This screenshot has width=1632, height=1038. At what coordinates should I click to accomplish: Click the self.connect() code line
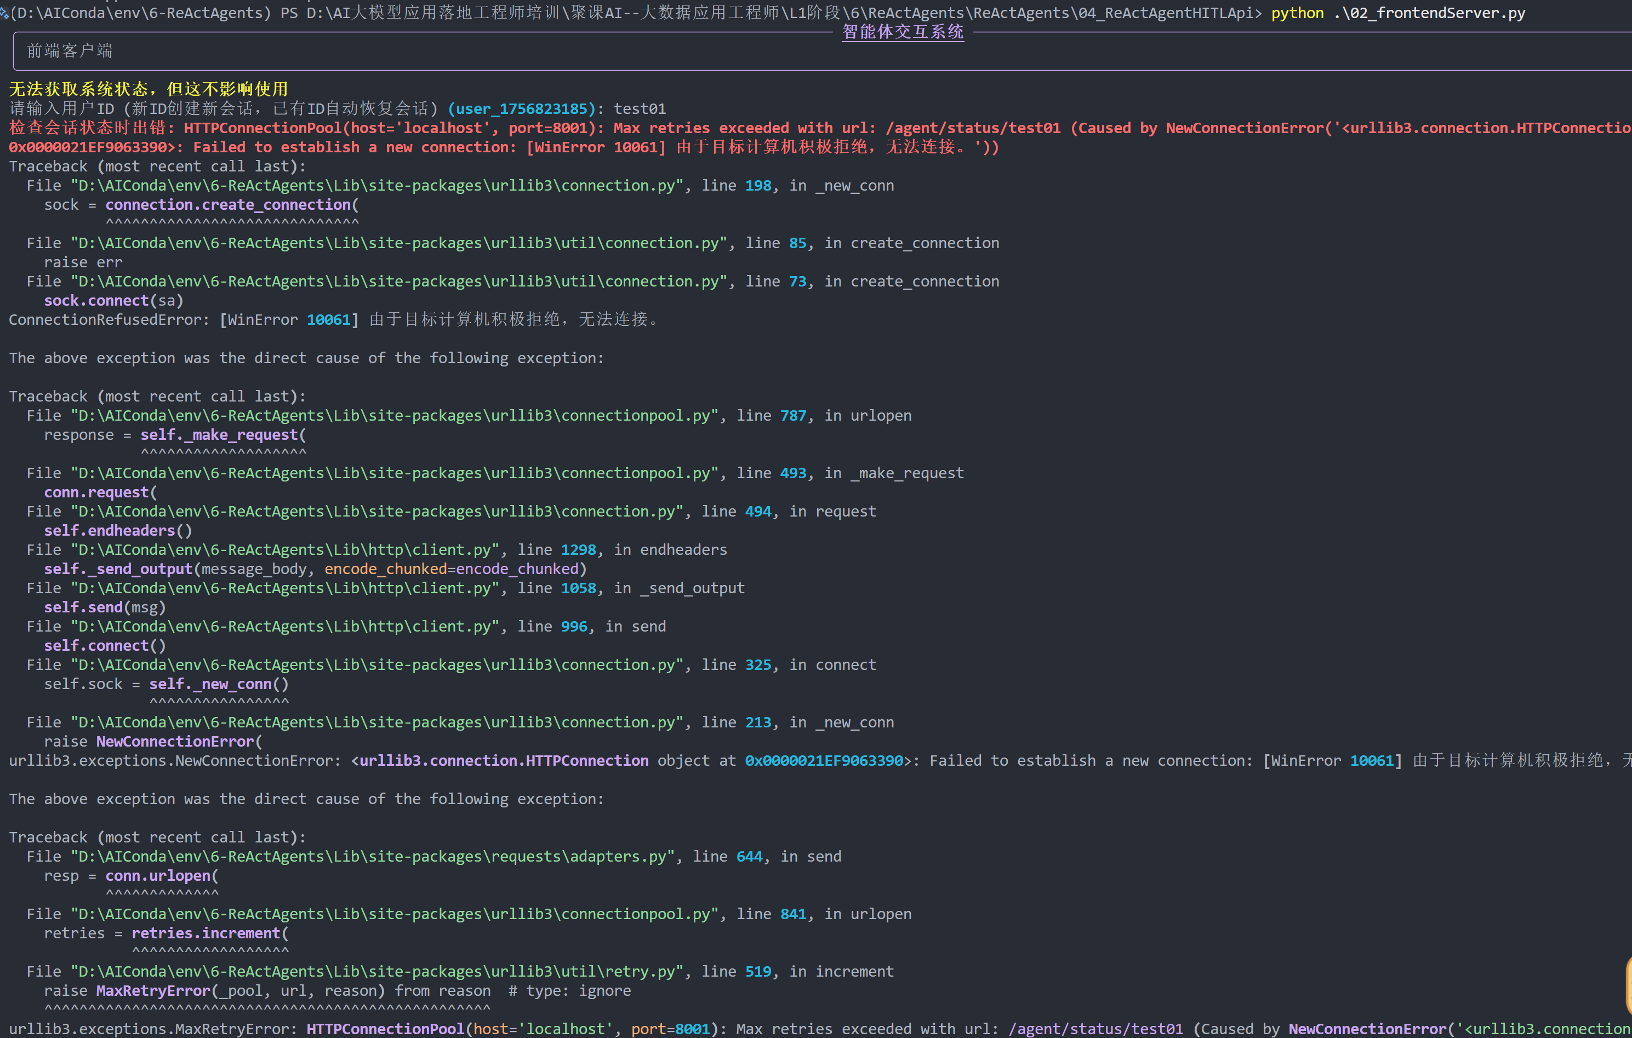(105, 646)
